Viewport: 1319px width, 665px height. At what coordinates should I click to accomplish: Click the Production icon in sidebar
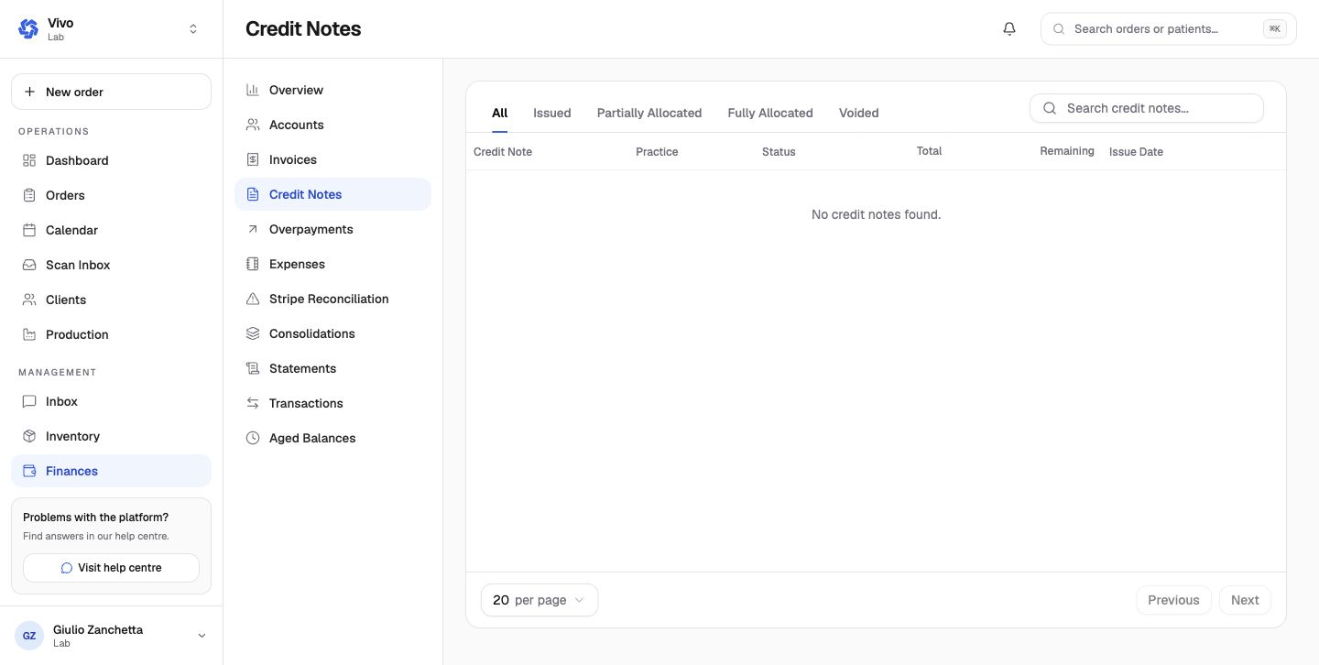29,334
